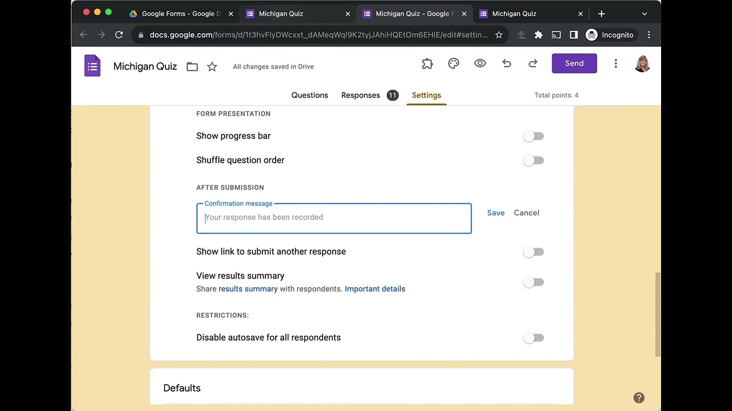
Task: Expand the Defaults settings section
Action: 182,388
